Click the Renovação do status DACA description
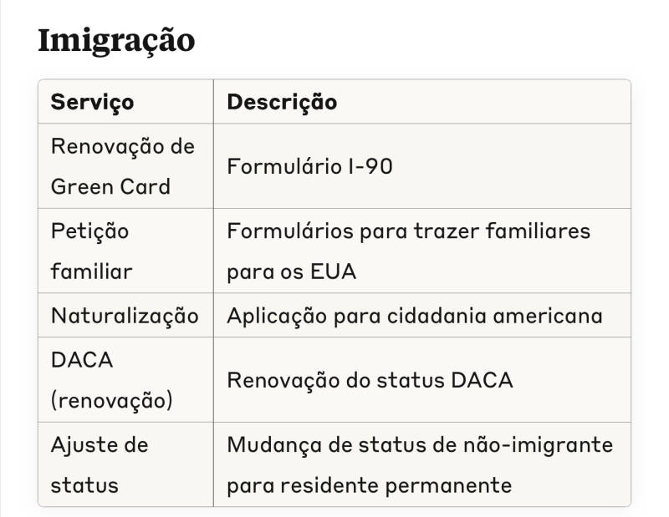Image resolution: width=669 pixels, height=517 pixels. click(370, 380)
